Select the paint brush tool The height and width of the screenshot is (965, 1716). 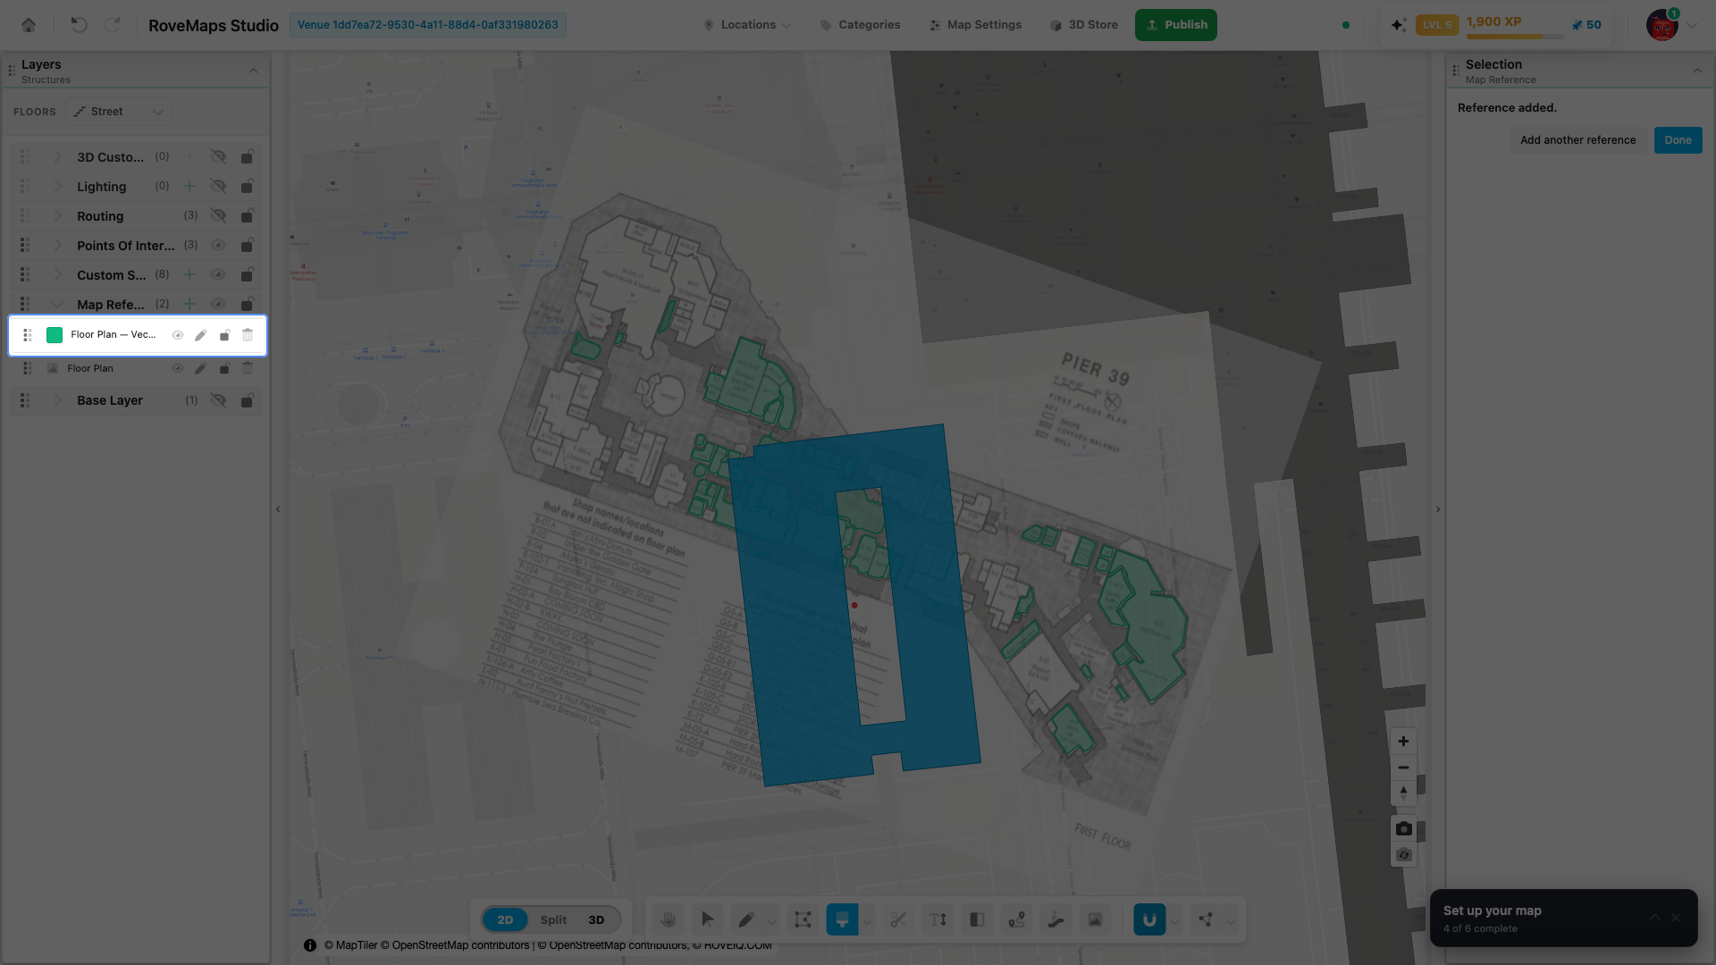842,919
